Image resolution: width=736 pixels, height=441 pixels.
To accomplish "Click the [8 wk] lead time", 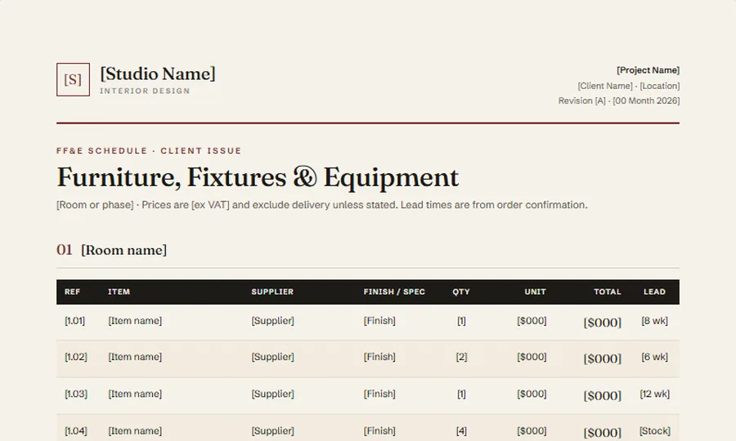I will (655, 321).
